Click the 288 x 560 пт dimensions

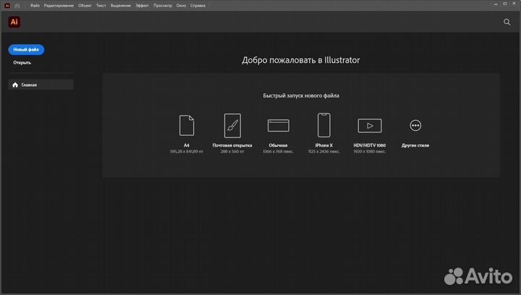[232, 151]
